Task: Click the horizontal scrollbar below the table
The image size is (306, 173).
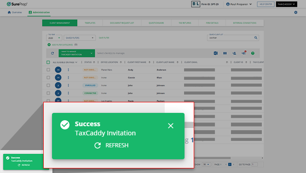Action: coord(212,158)
